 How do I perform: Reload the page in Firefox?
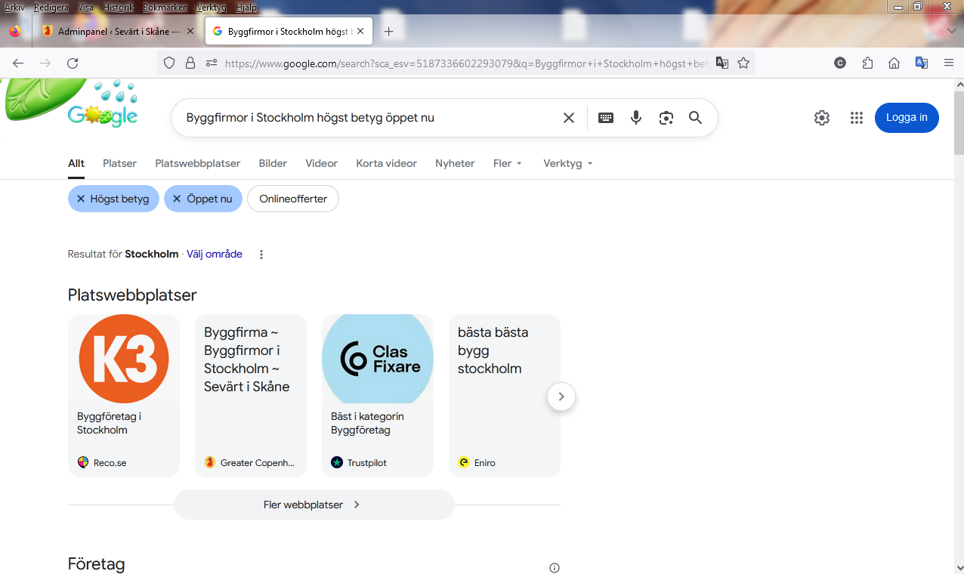point(73,63)
